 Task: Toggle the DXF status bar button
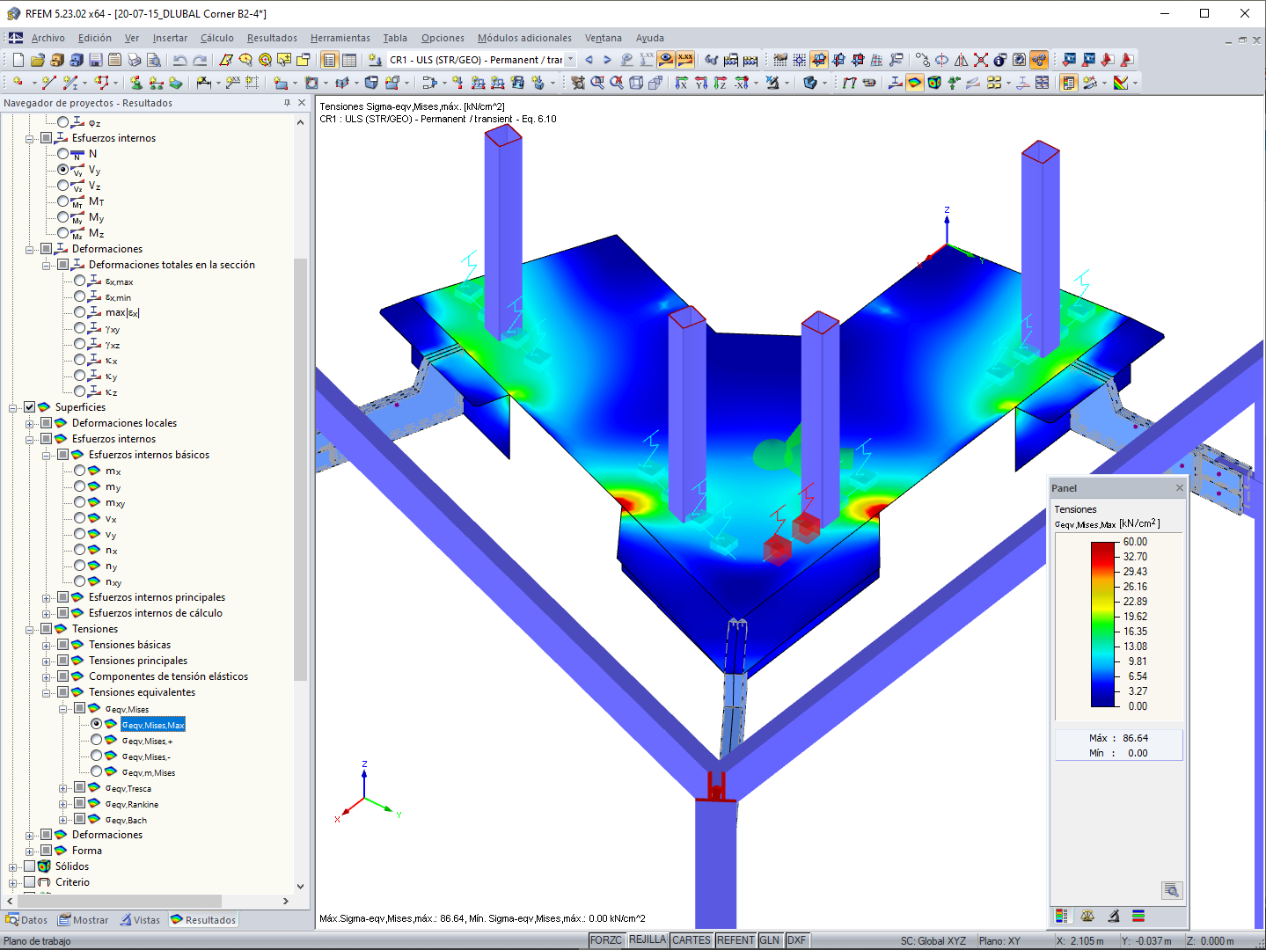click(x=797, y=940)
